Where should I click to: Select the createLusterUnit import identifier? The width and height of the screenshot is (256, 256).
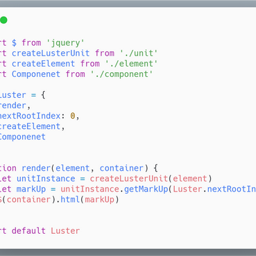pyautogui.click(x=51, y=53)
